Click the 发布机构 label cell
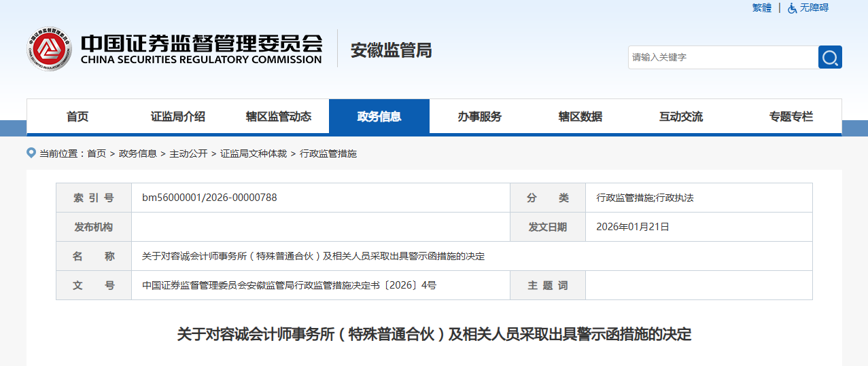The height and width of the screenshot is (366, 868). (94, 227)
